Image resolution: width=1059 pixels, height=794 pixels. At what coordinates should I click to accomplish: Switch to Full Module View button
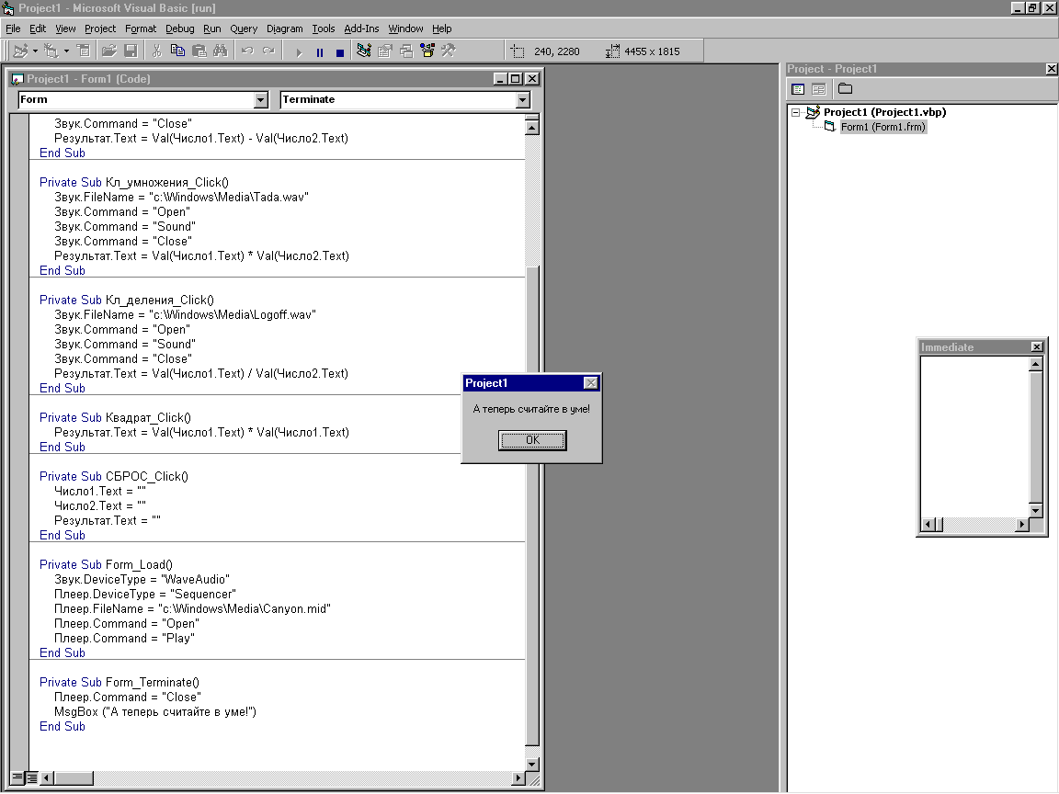click(32, 777)
